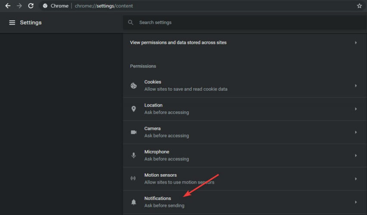This screenshot has width=367, height=215.
Task: Open the Cookies permission settings
Action: [x=245, y=86]
